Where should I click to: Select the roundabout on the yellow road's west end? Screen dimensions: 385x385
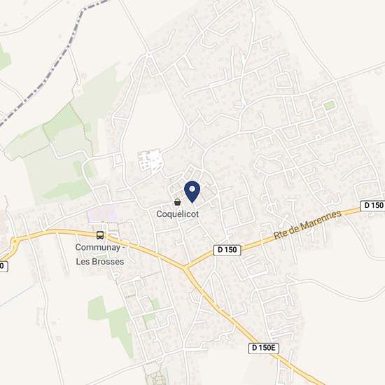click(x=15, y=241)
